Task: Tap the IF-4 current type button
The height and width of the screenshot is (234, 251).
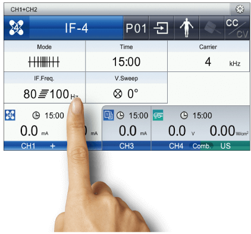Action: click(76, 28)
